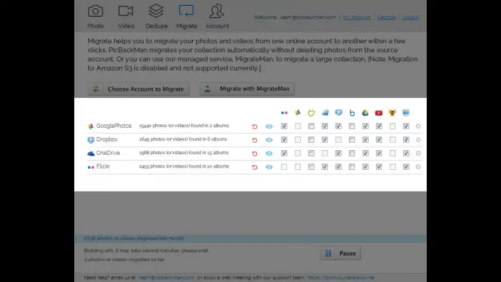The image size is (501, 282).
Task: Click the Flickr account name
Action: (x=103, y=166)
